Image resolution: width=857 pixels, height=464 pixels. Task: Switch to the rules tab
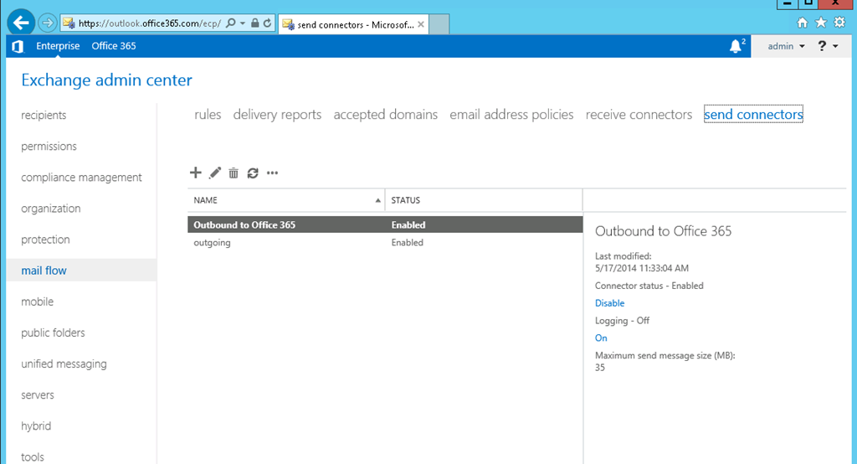[208, 115]
